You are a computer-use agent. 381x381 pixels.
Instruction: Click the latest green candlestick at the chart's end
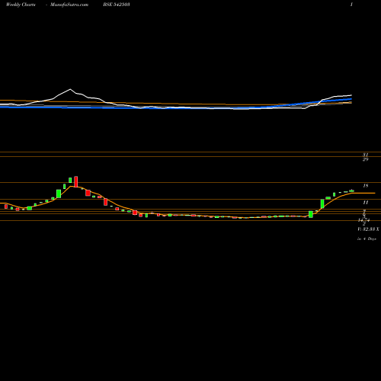[351, 190]
